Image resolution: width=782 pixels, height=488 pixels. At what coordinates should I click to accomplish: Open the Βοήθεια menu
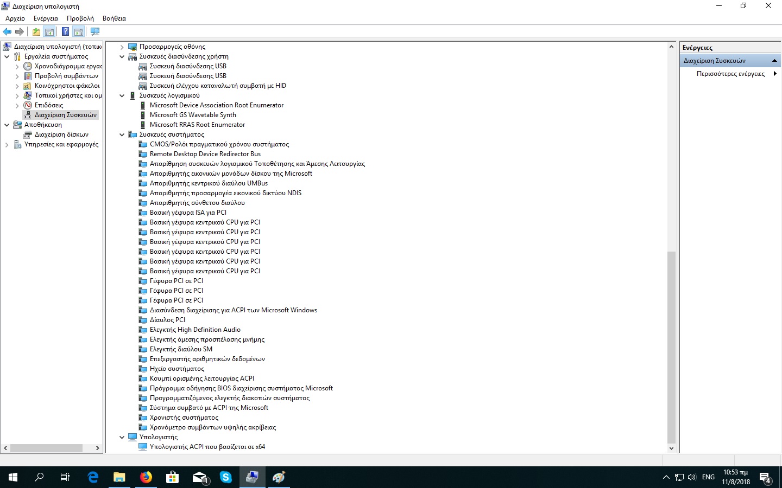pyautogui.click(x=114, y=18)
